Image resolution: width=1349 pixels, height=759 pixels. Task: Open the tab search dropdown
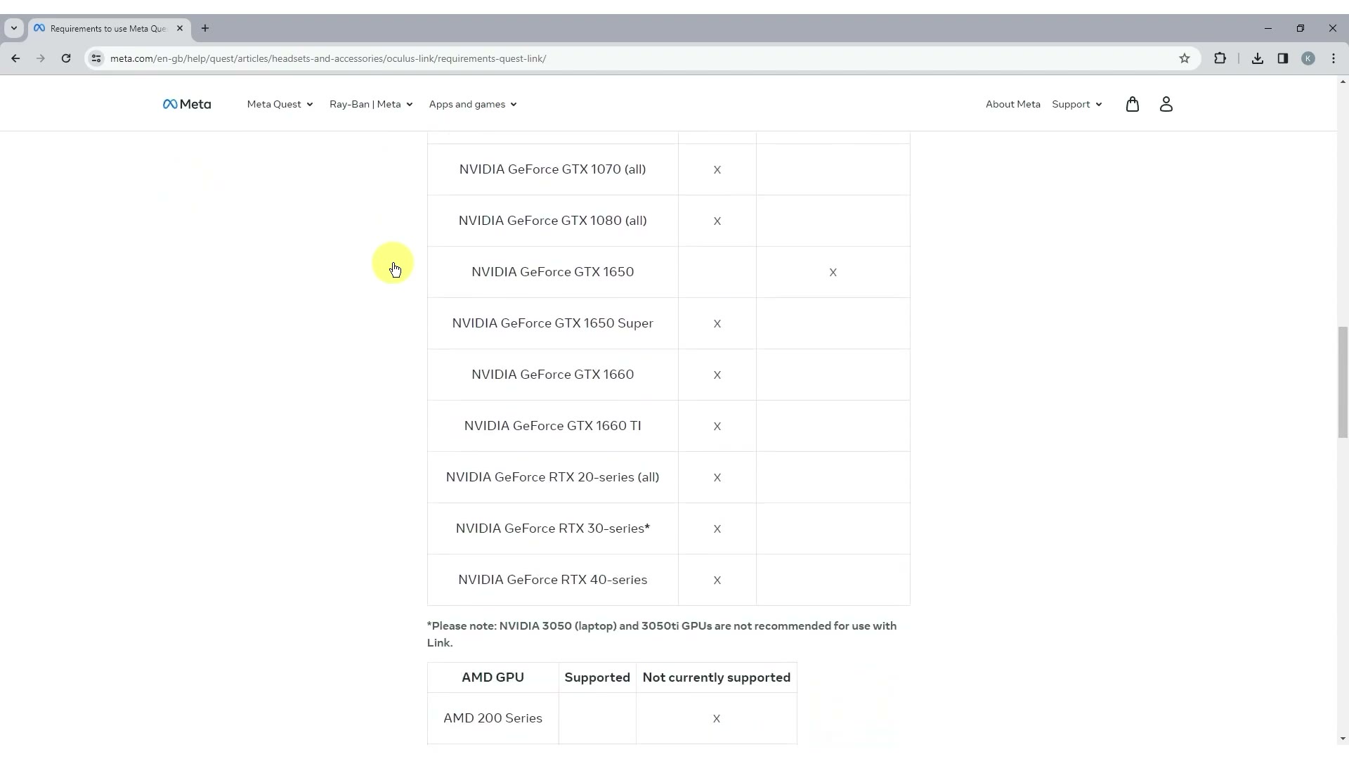[x=13, y=28]
